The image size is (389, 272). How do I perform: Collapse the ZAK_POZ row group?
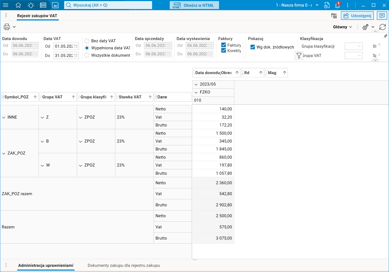[4, 153]
